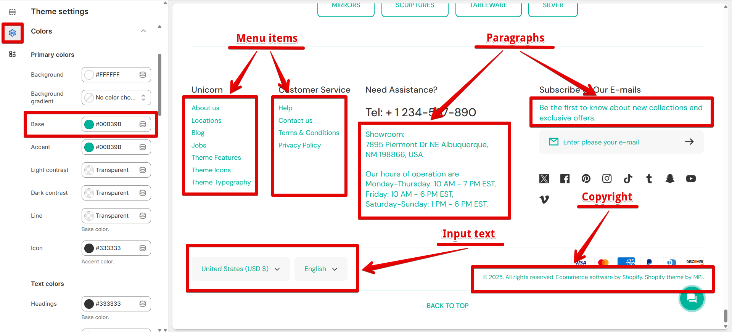The image size is (732, 332).
Task: Click the Facebook social icon
Action: (565, 178)
